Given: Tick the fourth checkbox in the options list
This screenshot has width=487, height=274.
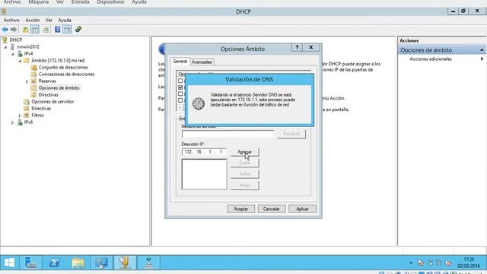Looking at the screenshot, I should click(x=180, y=100).
